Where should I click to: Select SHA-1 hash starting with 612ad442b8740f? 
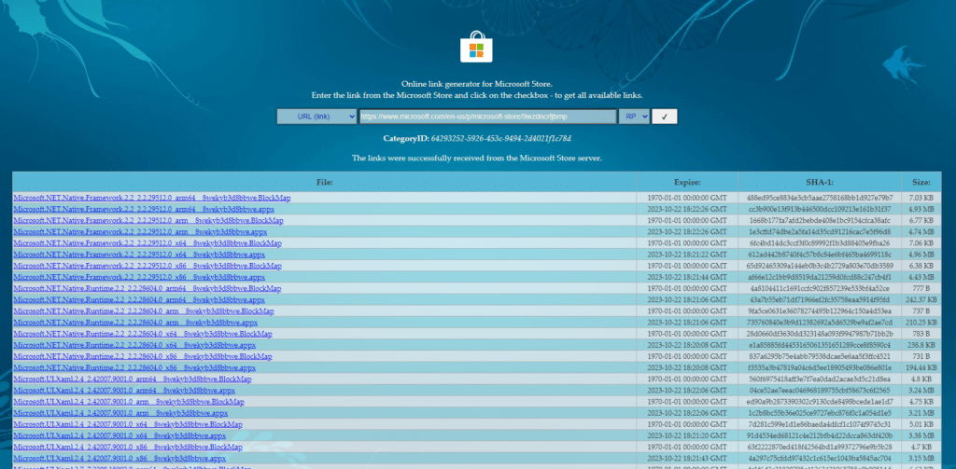pyautogui.click(x=820, y=255)
